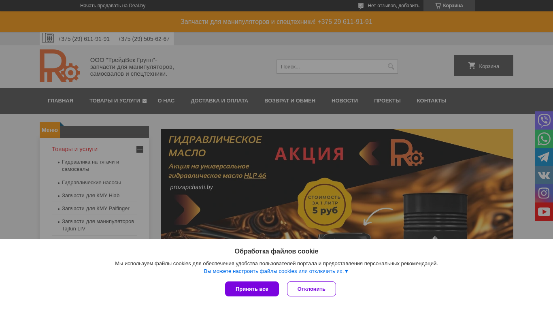This screenshot has height=311, width=553.
Task: Click the phone icon beside phone numbers
Action: (48, 38)
